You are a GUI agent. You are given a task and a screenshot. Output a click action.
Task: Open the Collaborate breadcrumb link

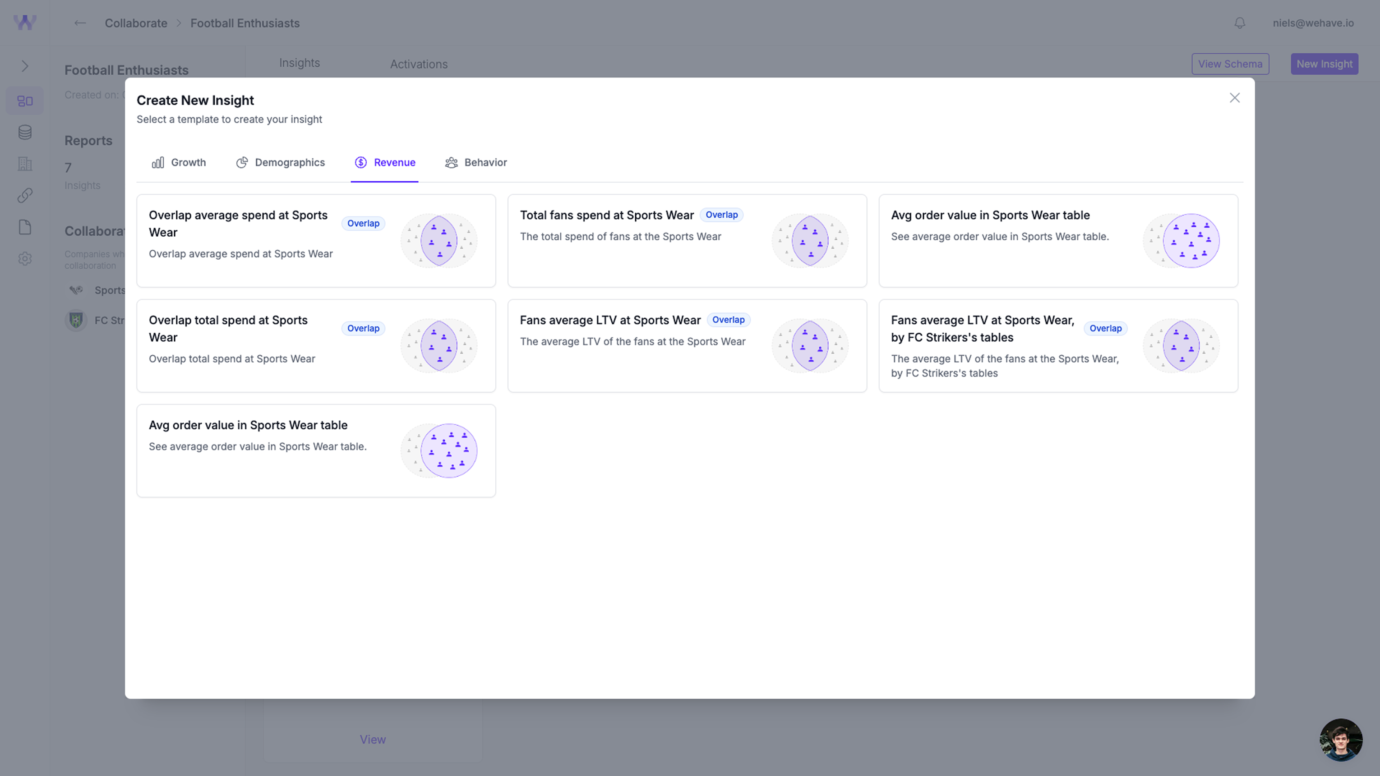(135, 23)
